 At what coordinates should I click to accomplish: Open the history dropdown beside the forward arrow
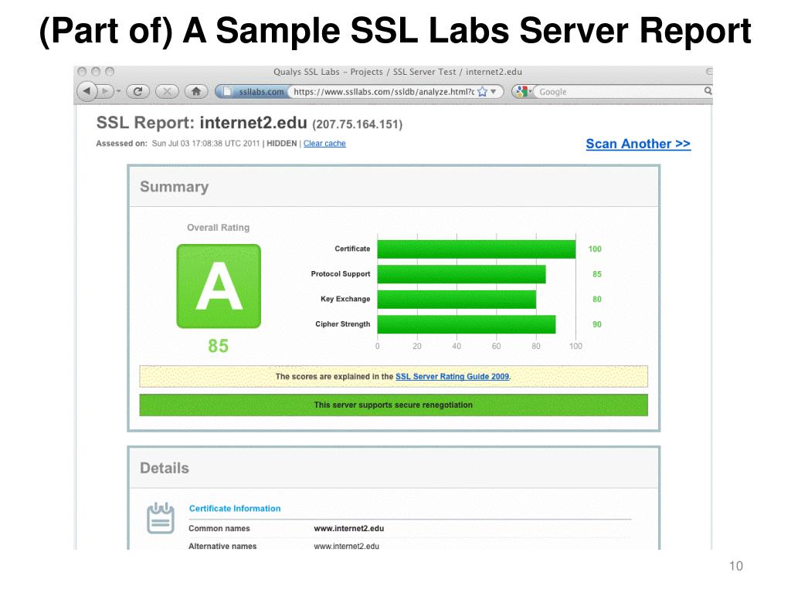[x=118, y=92]
